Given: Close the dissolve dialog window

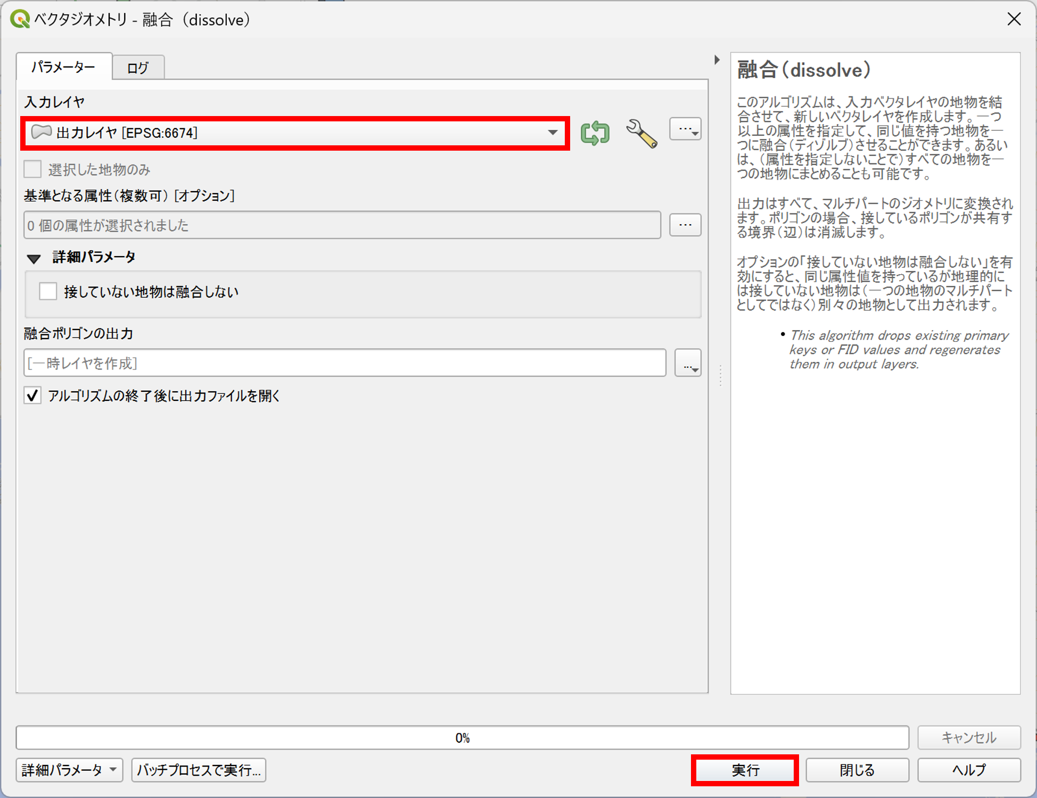Looking at the screenshot, I should tap(1014, 19).
